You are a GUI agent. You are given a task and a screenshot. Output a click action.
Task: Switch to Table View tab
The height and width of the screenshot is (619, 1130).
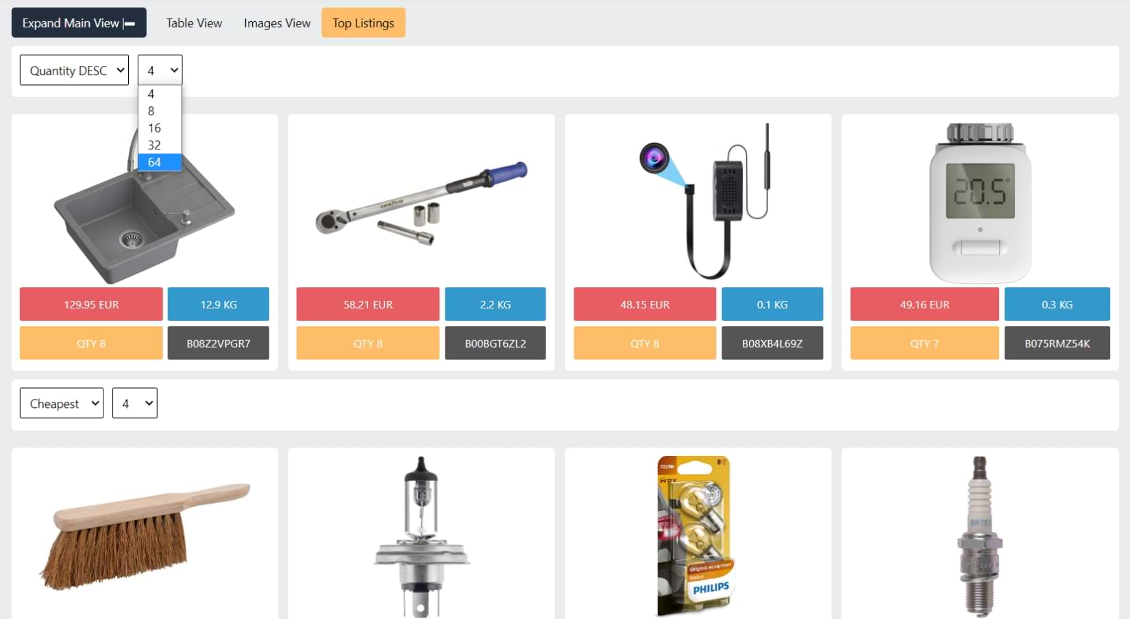point(194,23)
